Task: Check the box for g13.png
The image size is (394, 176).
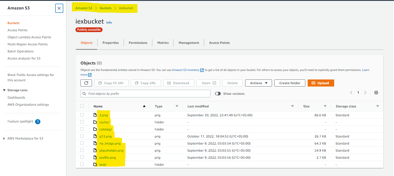Action: pos(82,136)
